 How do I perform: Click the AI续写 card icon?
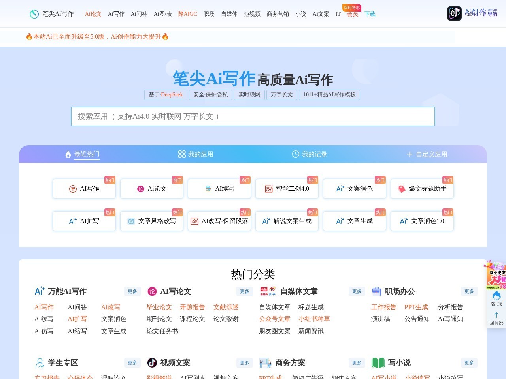click(x=208, y=189)
